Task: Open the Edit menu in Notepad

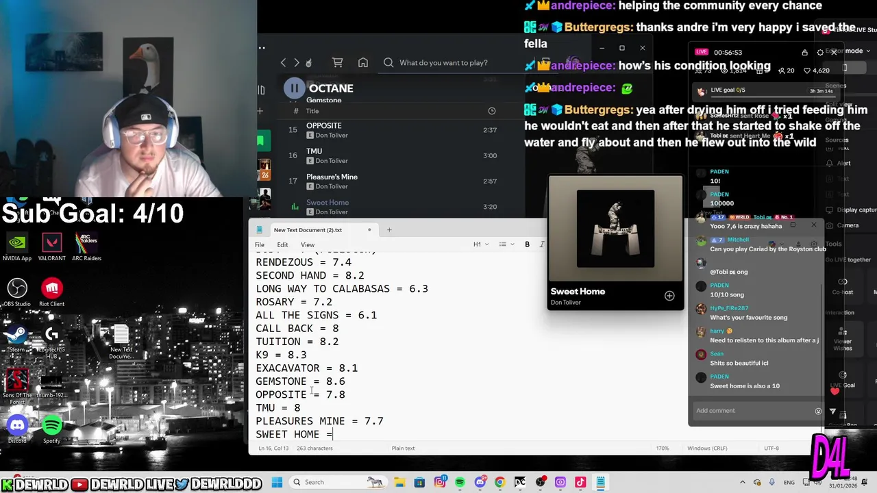Action: [x=282, y=244]
